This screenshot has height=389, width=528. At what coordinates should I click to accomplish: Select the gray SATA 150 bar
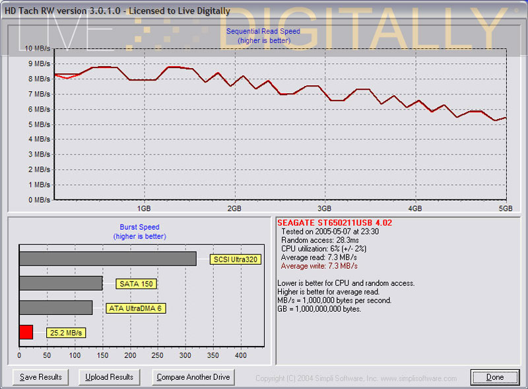tap(61, 283)
